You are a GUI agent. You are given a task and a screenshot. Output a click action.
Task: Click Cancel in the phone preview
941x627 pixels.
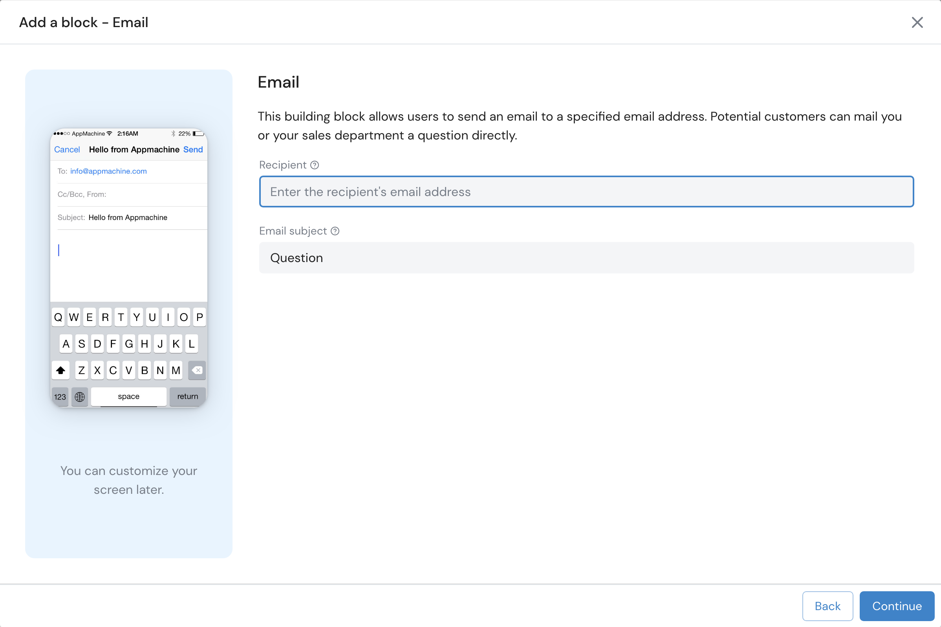(67, 150)
